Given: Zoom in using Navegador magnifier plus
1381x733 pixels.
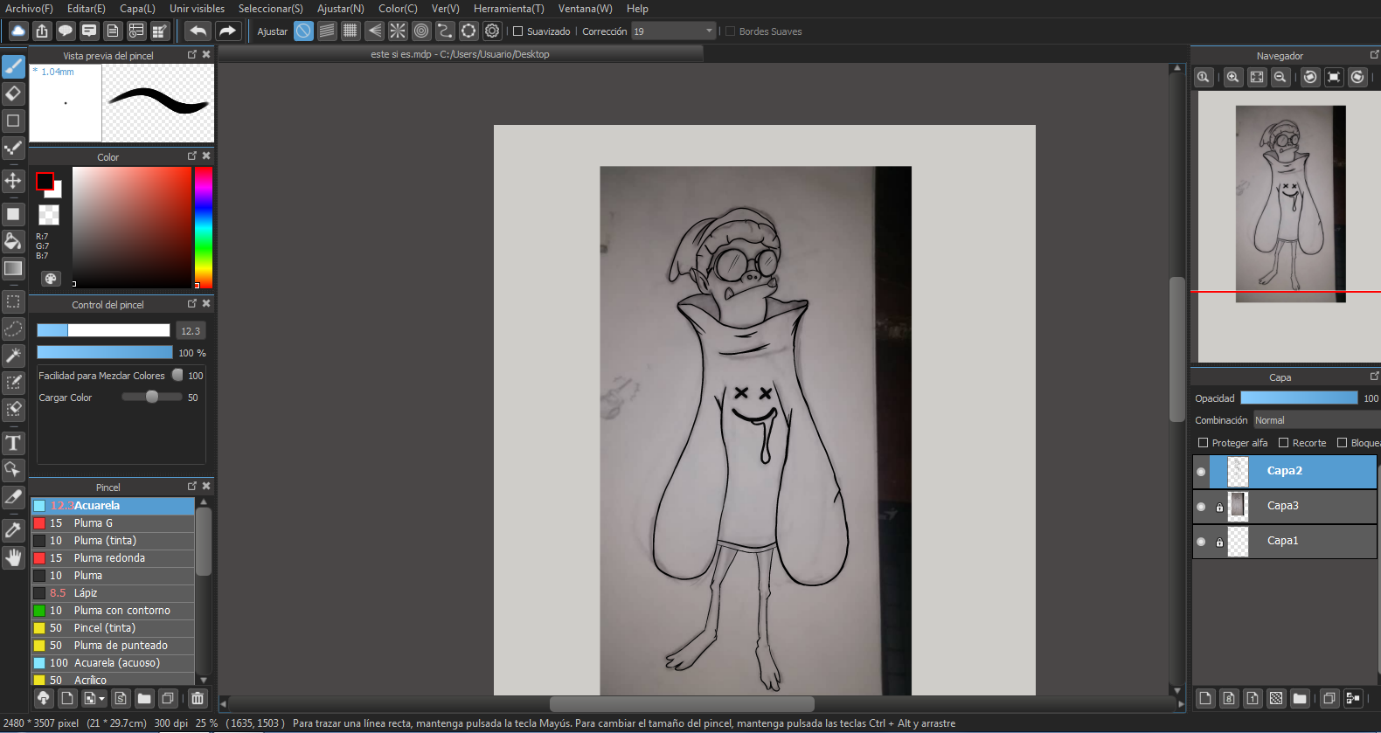Looking at the screenshot, I should point(1233,77).
